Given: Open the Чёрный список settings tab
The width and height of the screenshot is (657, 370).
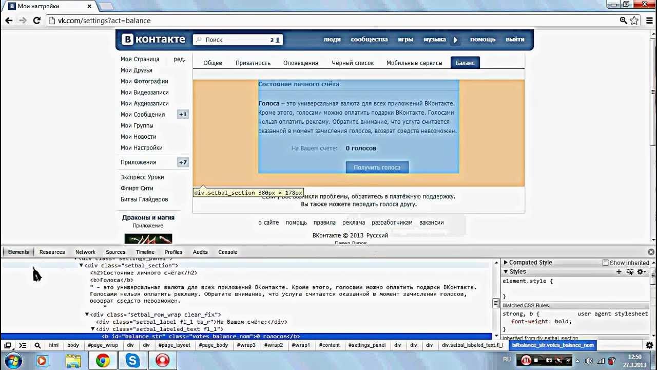Looking at the screenshot, I should point(353,63).
